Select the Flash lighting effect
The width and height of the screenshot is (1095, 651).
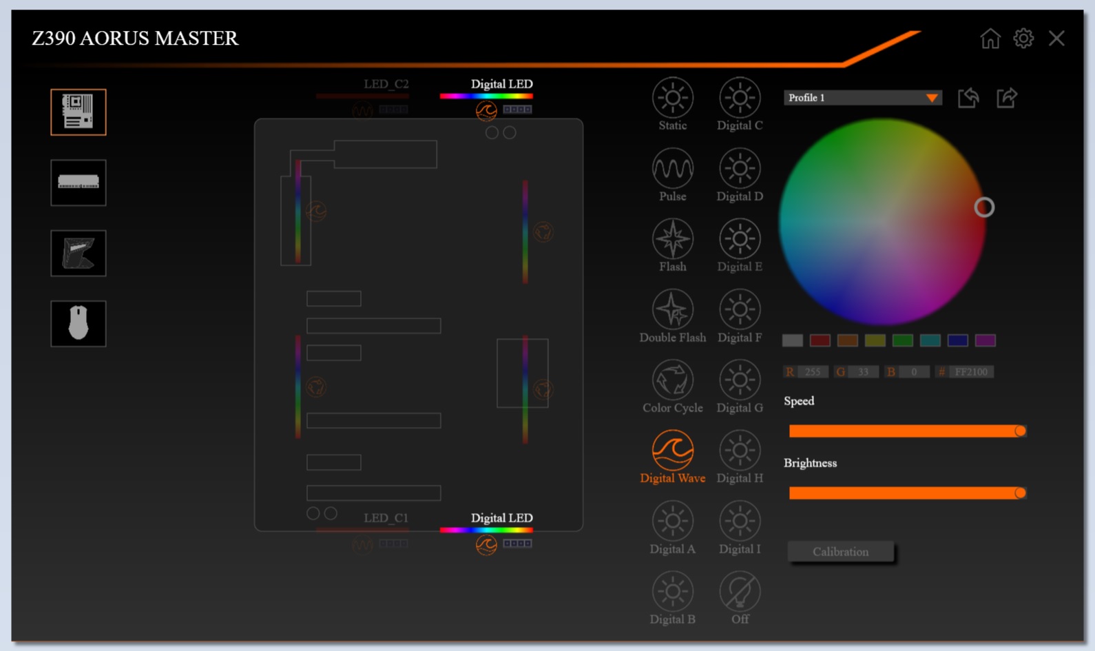[x=672, y=239]
